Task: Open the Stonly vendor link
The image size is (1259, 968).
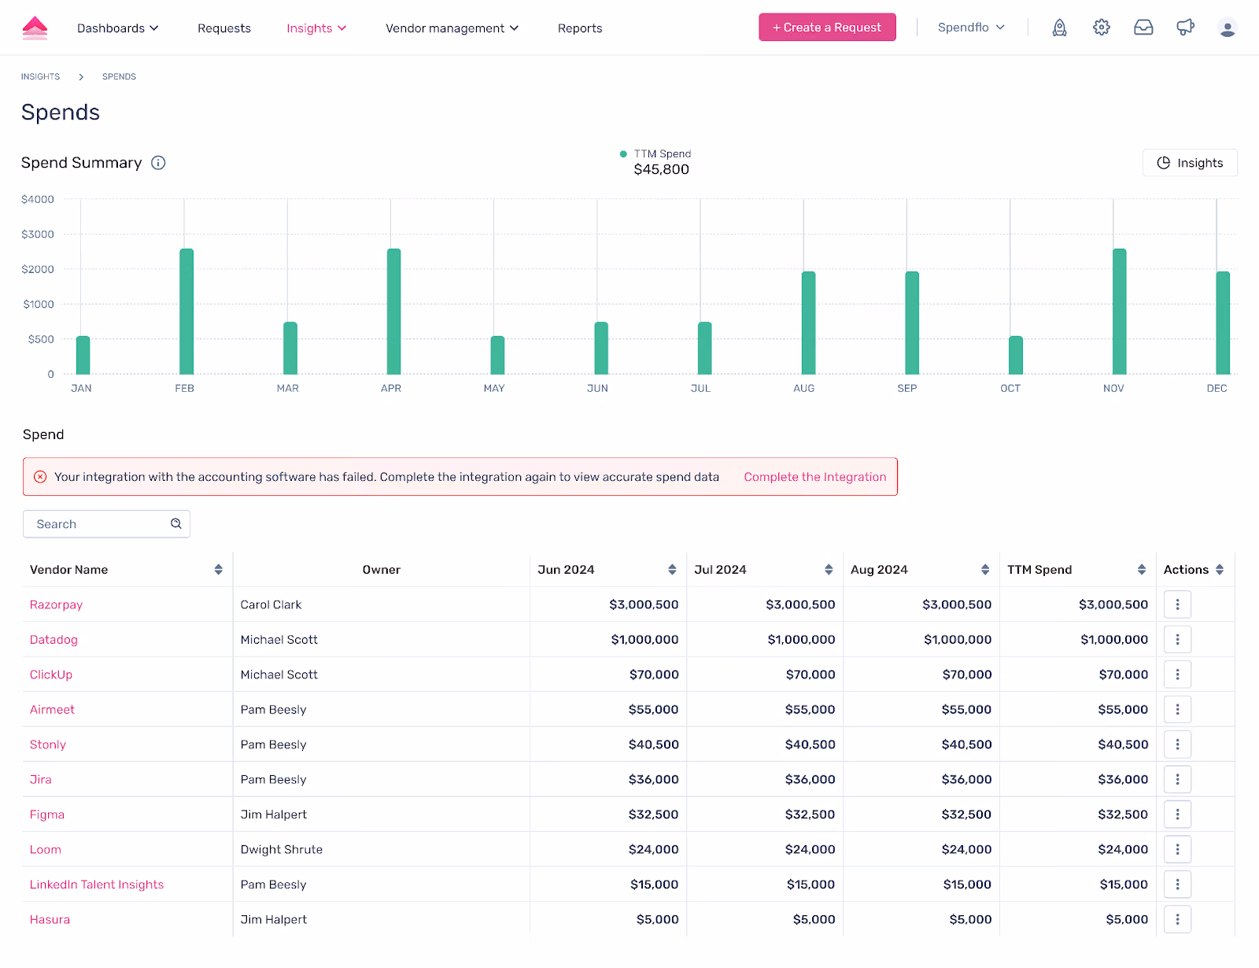Action: click(48, 744)
